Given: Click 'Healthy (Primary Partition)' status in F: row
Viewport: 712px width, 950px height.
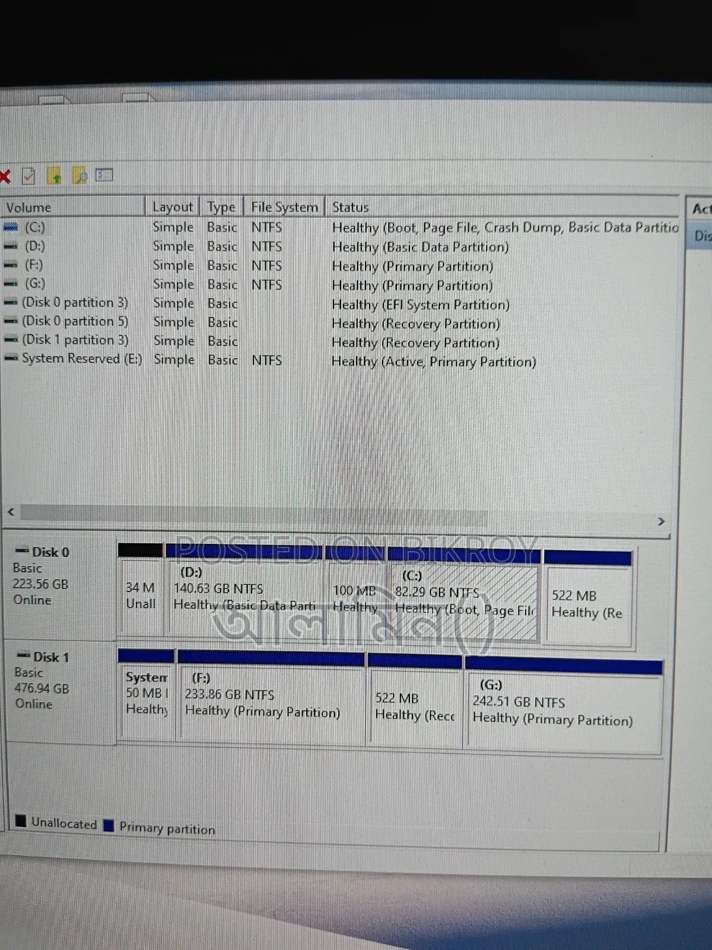Looking at the screenshot, I should coord(412,266).
